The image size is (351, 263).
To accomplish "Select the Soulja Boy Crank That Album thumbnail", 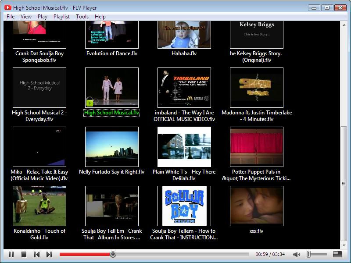I will click(112, 206).
